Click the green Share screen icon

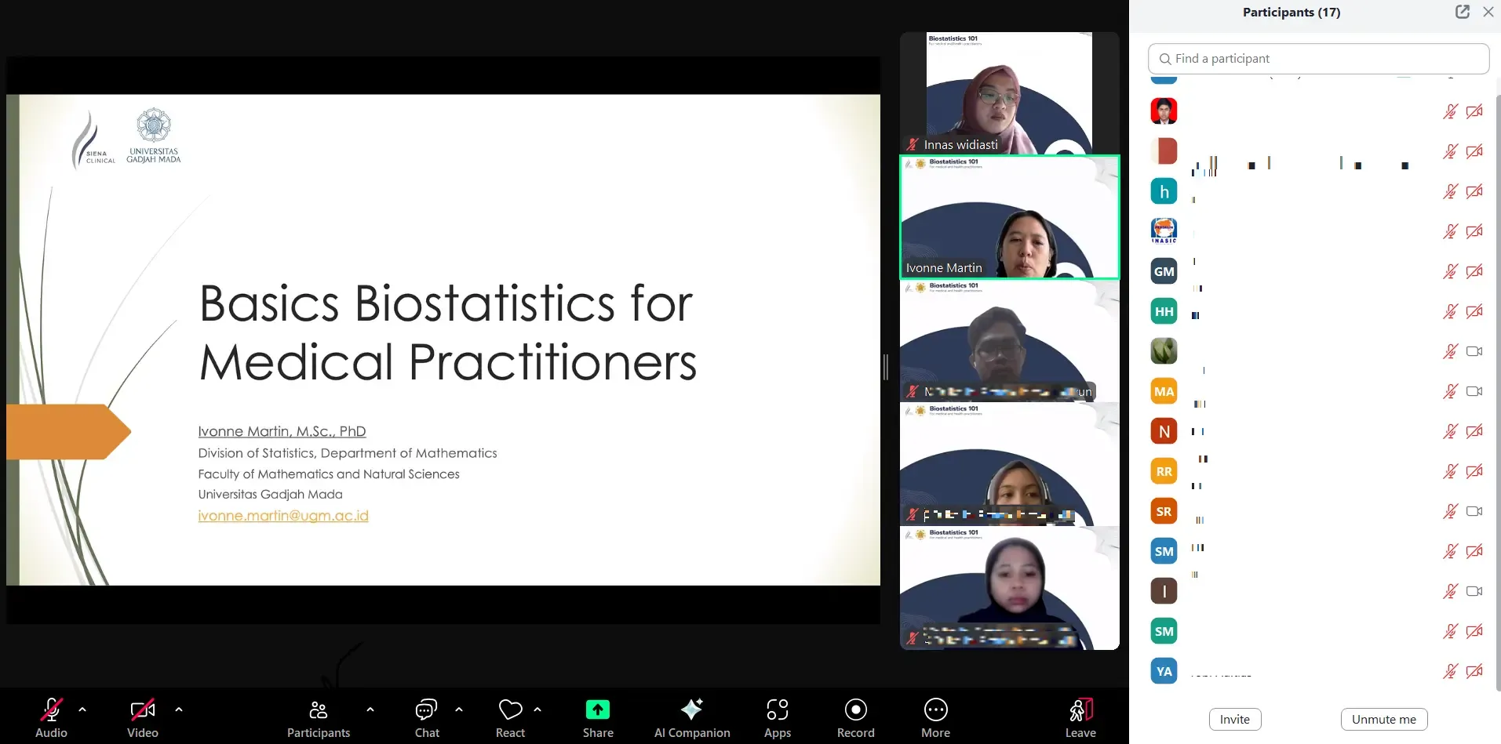click(597, 710)
